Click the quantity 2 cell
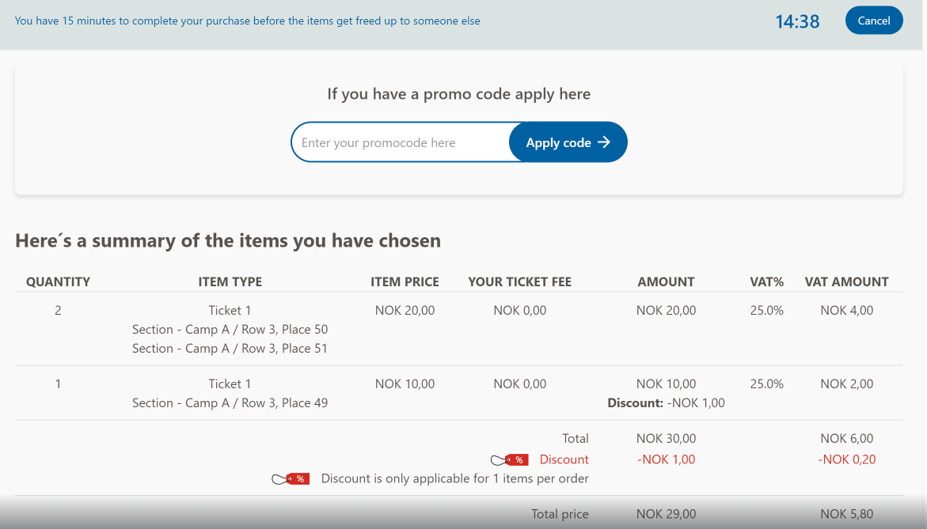 [58, 311]
